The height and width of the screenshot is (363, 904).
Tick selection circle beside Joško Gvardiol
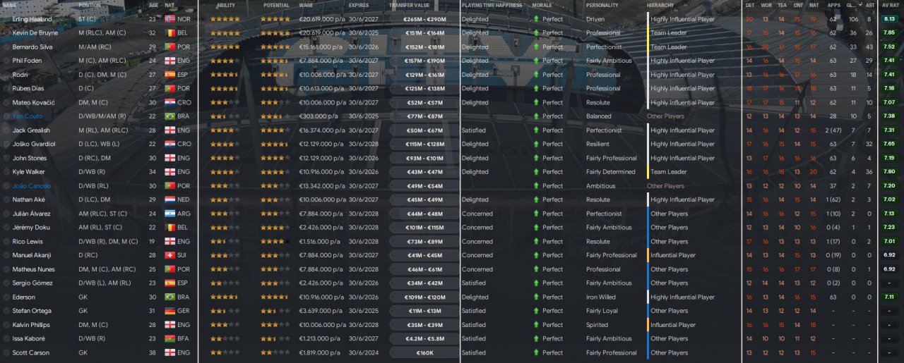pyautogui.click(x=6, y=144)
